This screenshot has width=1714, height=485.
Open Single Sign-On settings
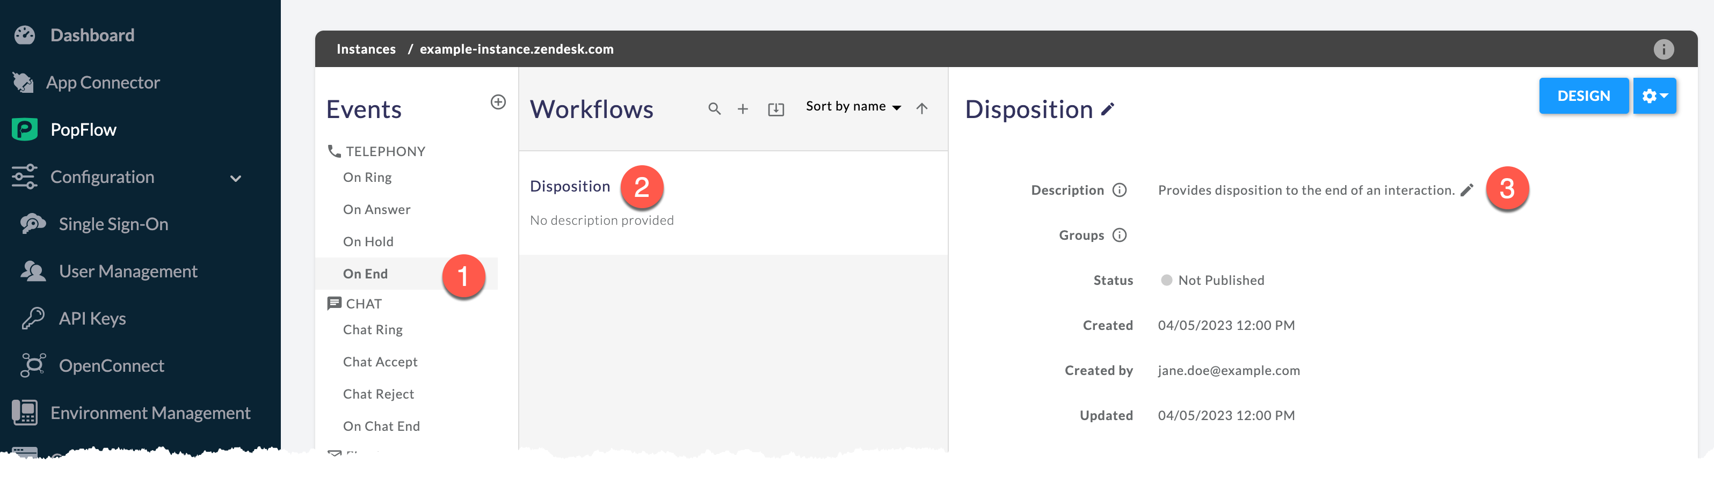(113, 224)
